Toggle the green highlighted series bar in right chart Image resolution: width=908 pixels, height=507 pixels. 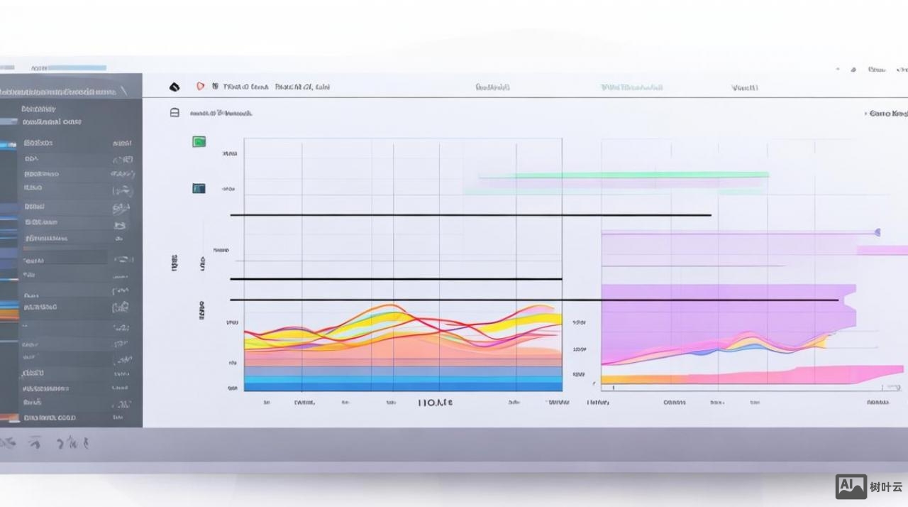(623, 175)
